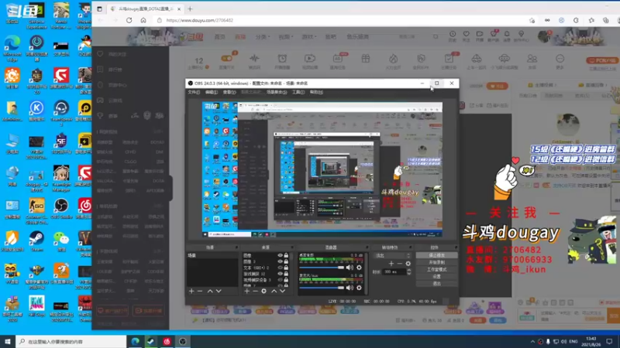Screen dimensions: 620x348
Task: Open the more (ellipsis) icon in the streamer toolbar
Action: pyautogui.click(x=560, y=59)
